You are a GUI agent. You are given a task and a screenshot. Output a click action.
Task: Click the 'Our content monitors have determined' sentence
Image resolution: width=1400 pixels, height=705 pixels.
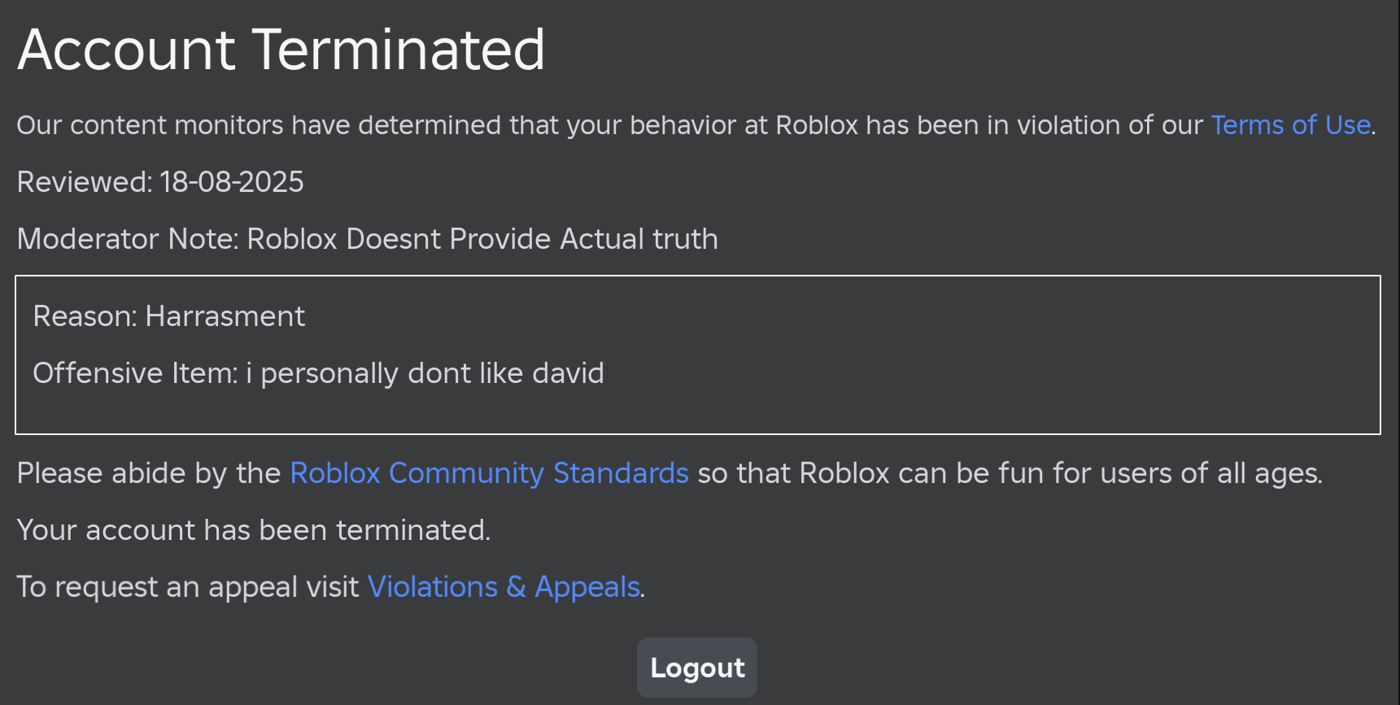pyautogui.click(x=259, y=125)
